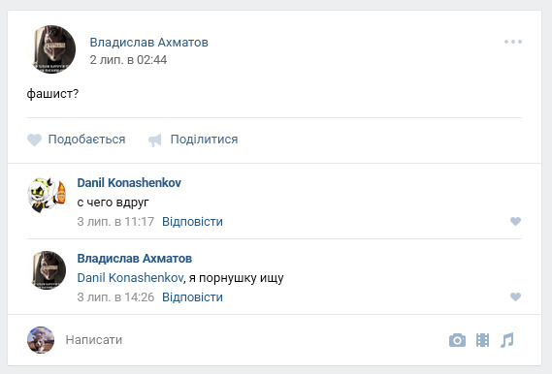Like Владислав Ахматов's reply using the heart icon
Viewport: 552px width, 374px height.
[x=515, y=296]
